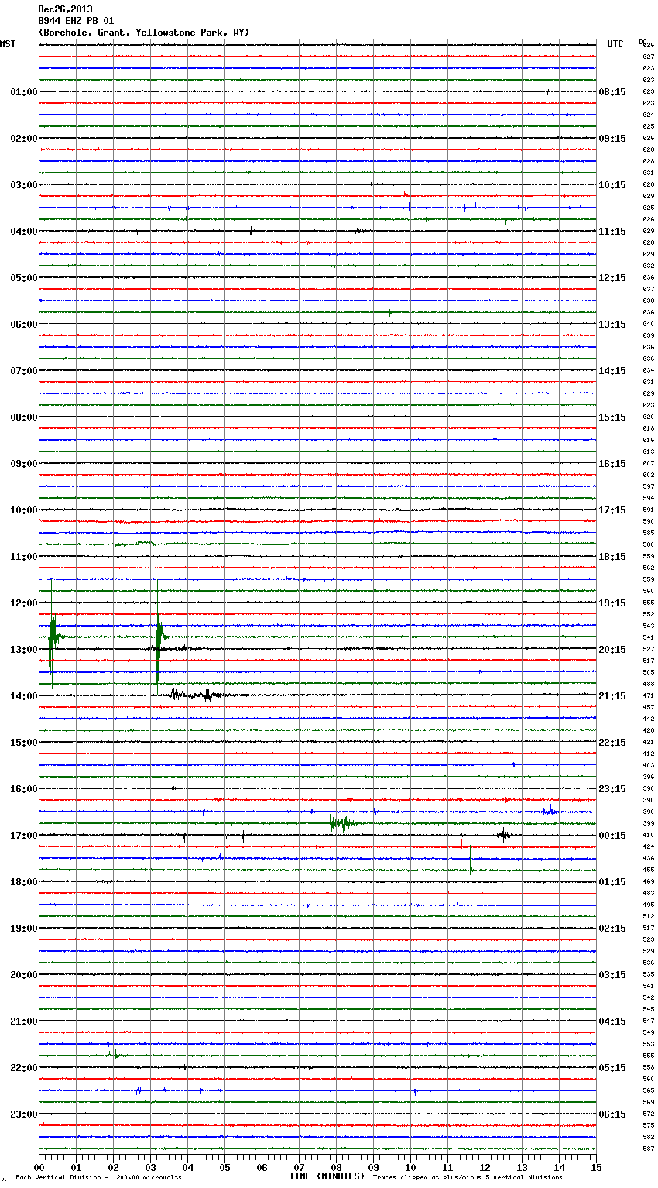
Task: Click the 13:15 UTC time label
Action: pyautogui.click(x=612, y=324)
